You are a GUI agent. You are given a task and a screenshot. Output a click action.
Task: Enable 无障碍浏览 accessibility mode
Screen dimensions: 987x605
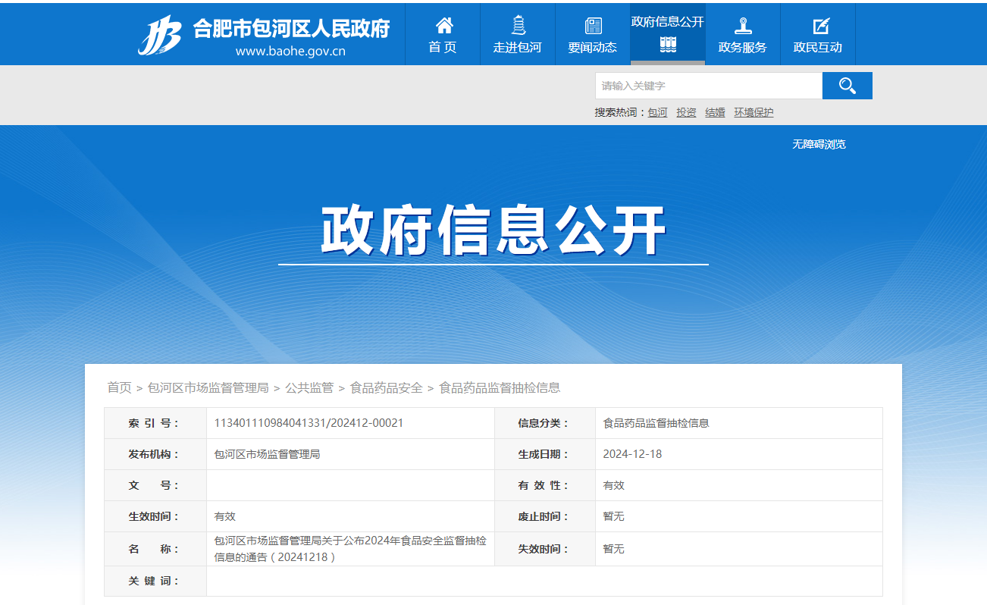(819, 144)
